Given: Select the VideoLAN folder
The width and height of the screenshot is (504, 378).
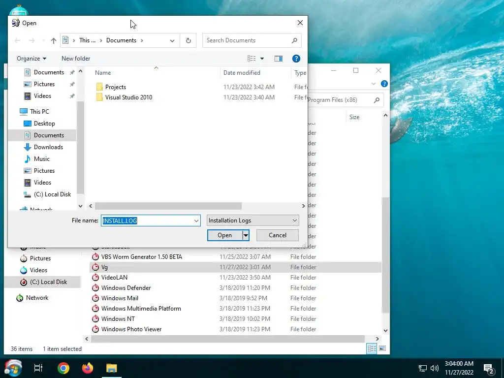Looking at the screenshot, I should click(x=114, y=278).
